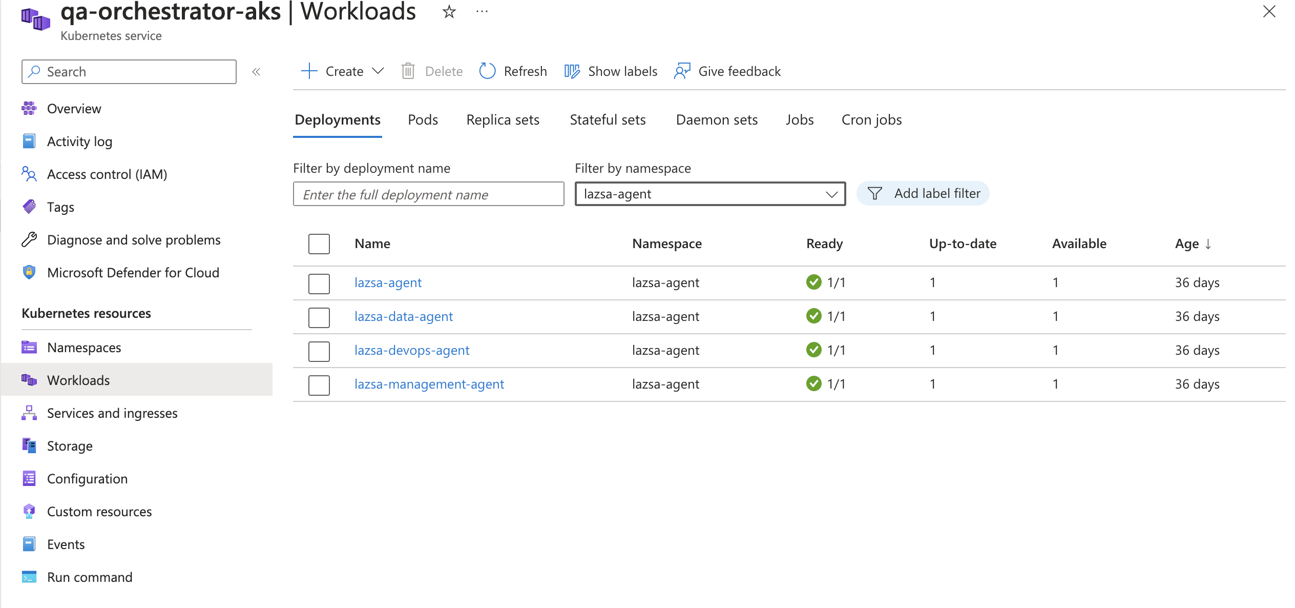This screenshot has width=1295, height=608.
Task: Close the Workloads blade
Action: (1269, 11)
